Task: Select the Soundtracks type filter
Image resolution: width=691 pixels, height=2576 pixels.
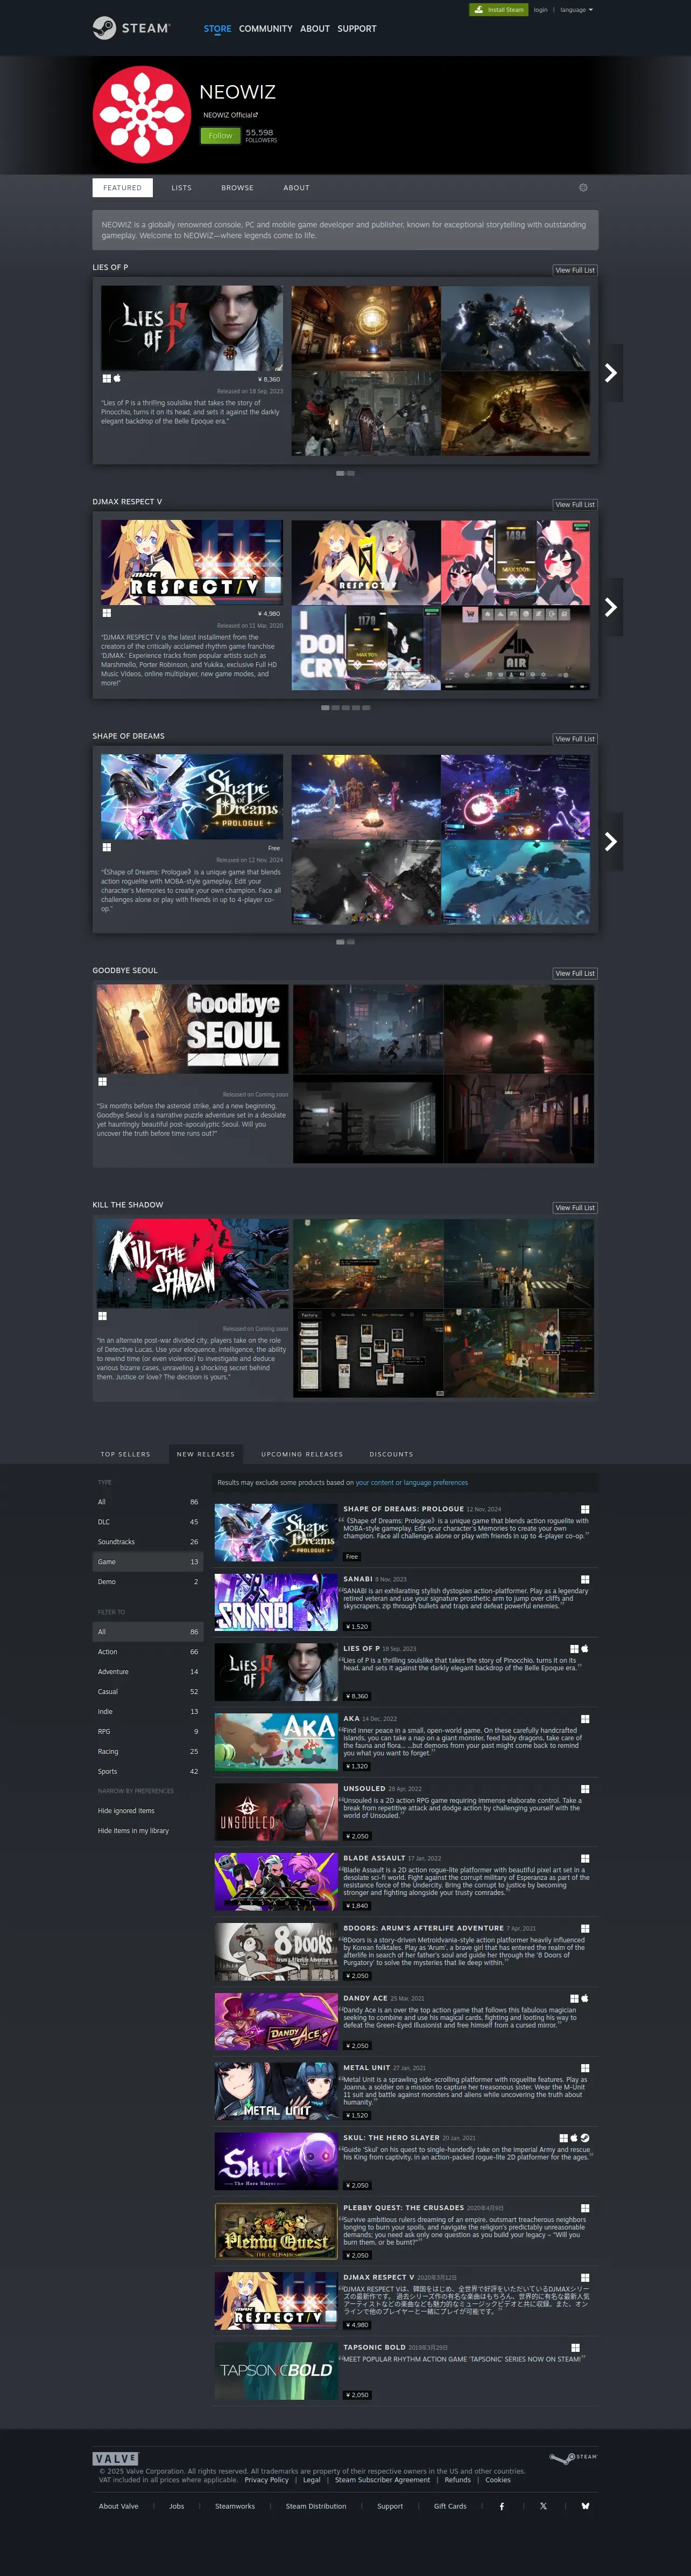Action: tap(148, 1542)
